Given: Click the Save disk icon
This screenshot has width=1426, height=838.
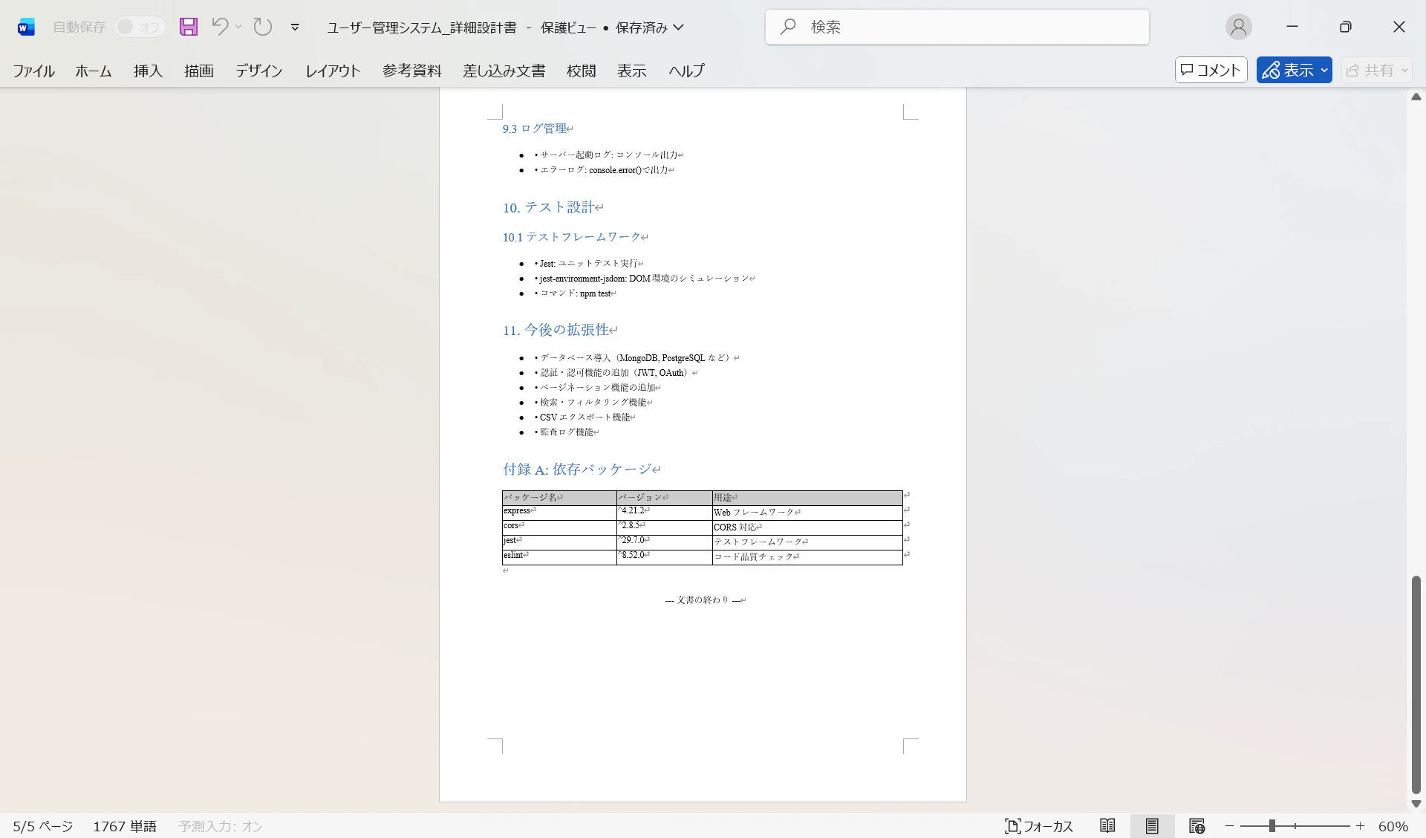Looking at the screenshot, I should pyautogui.click(x=189, y=27).
